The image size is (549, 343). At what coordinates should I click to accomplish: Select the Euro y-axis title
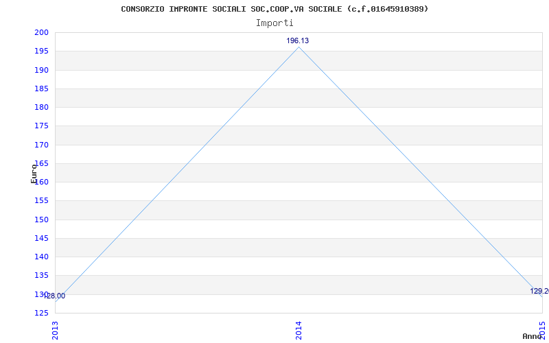[x=34, y=174]
